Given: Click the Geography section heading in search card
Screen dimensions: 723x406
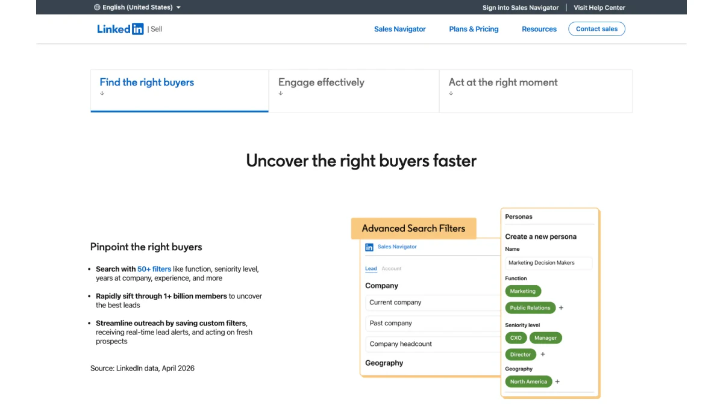Looking at the screenshot, I should point(384,363).
